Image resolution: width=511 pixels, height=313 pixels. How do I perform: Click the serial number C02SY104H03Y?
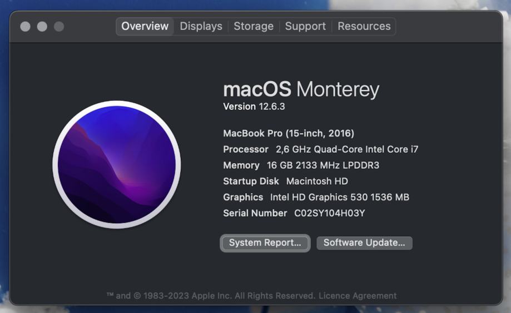330,213
